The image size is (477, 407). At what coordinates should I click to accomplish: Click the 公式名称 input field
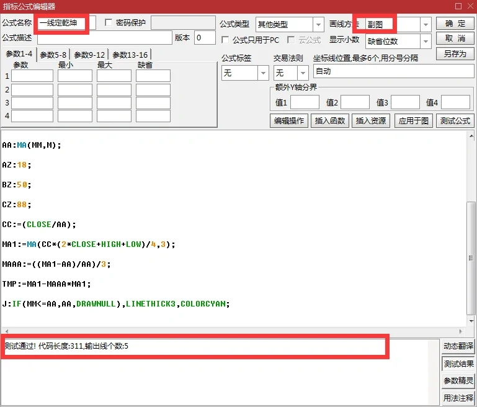pos(66,23)
